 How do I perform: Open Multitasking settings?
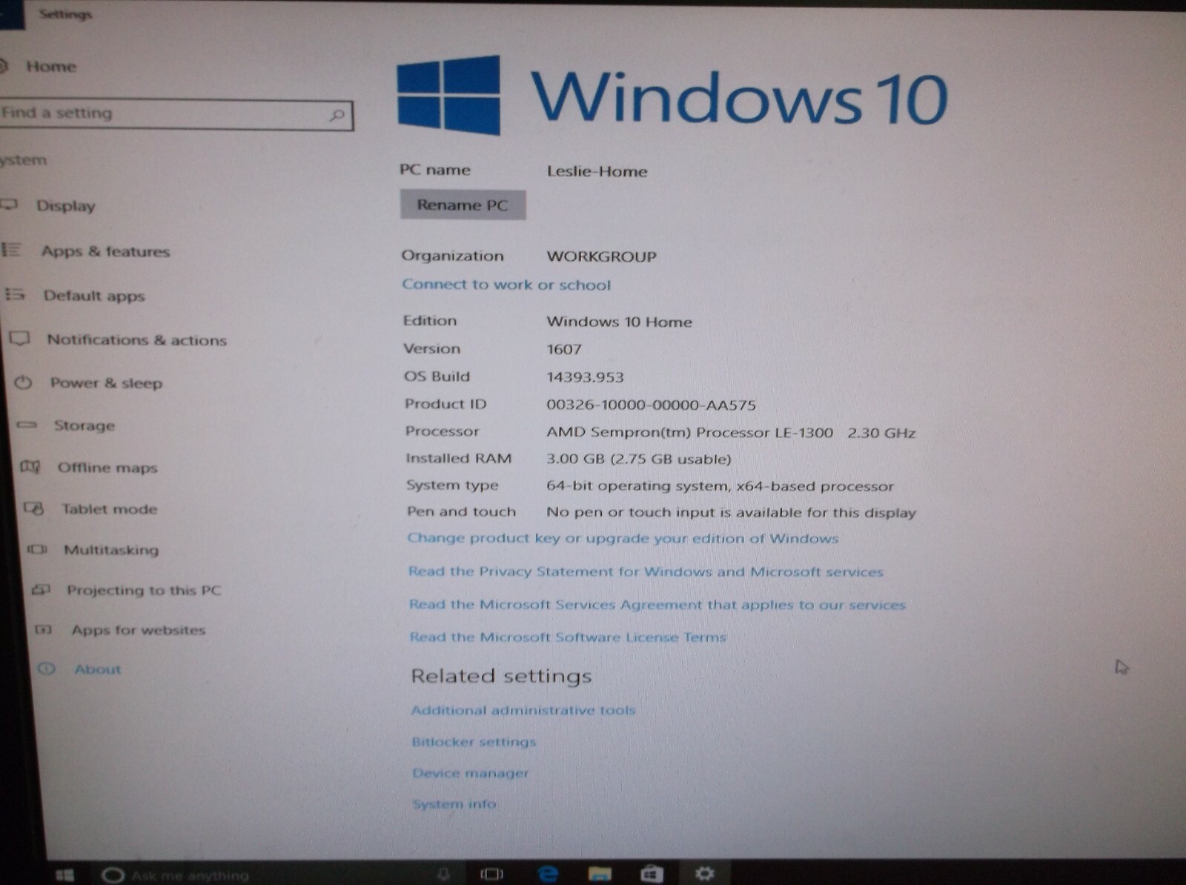tap(111, 550)
